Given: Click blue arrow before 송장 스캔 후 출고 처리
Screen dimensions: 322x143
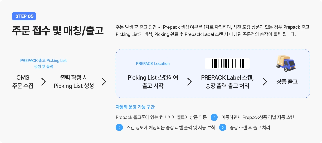Looking at the screenshot, I should coord(223,127).
